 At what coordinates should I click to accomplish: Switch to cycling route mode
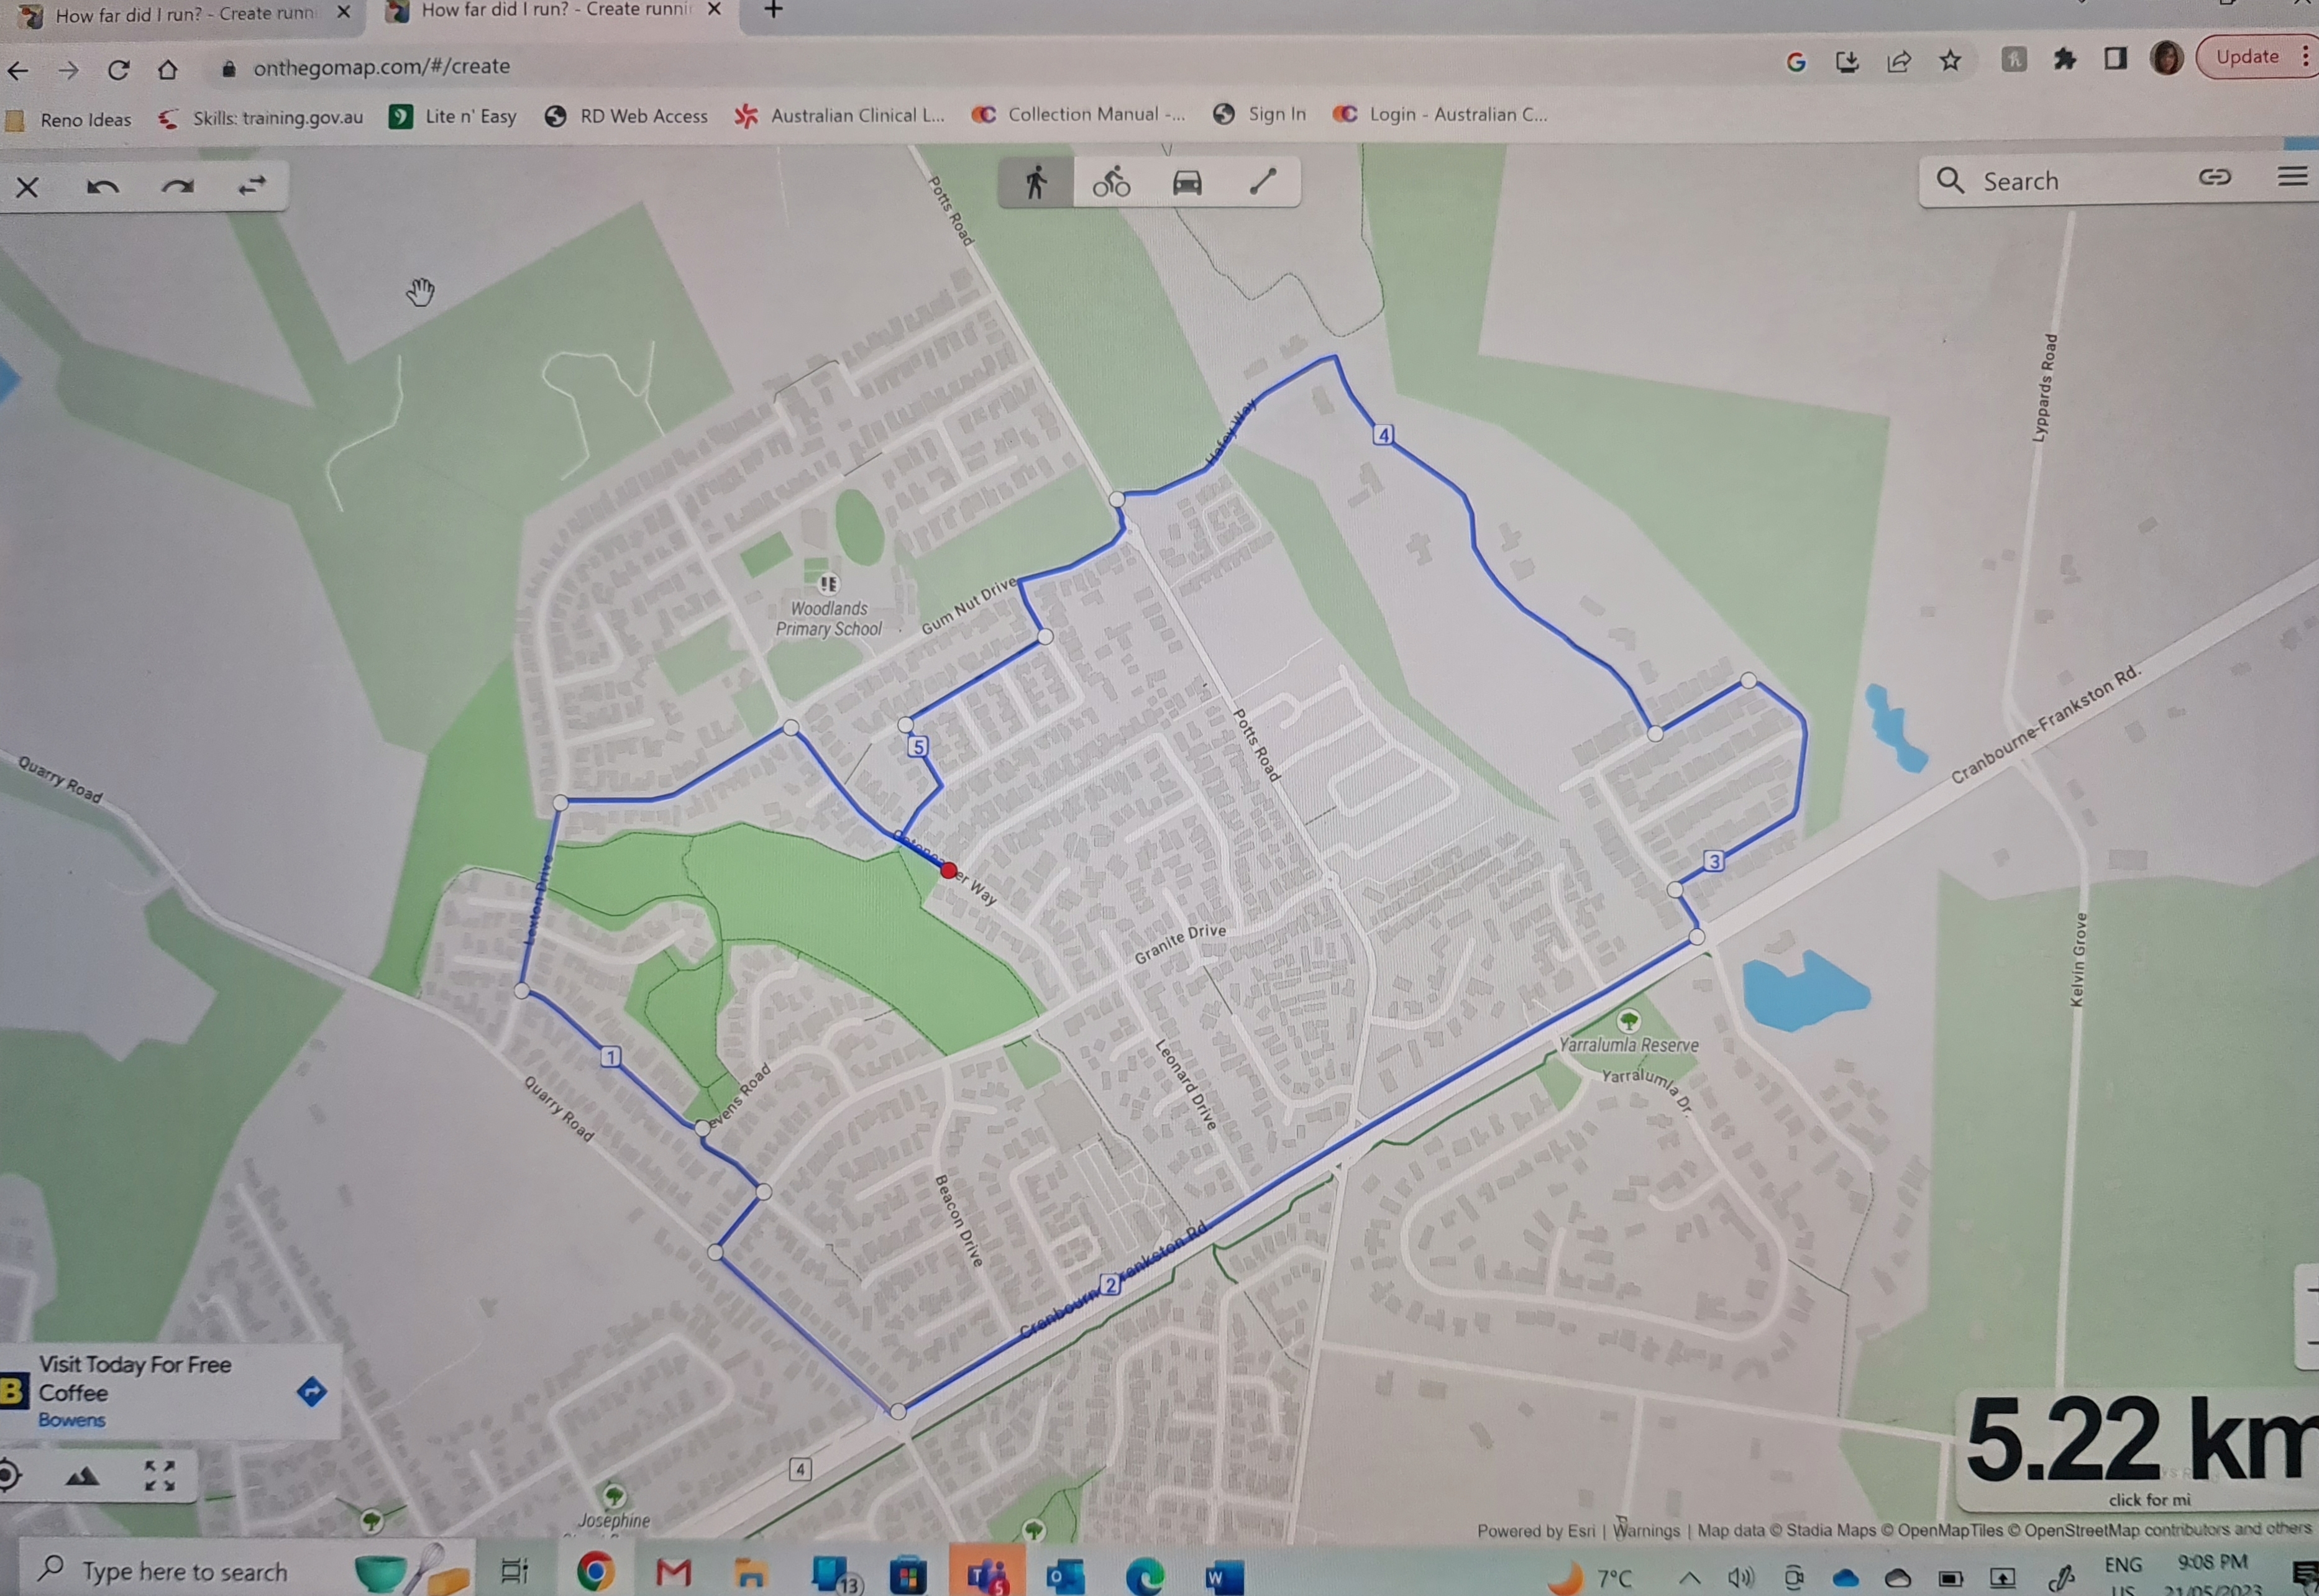click(1111, 183)
